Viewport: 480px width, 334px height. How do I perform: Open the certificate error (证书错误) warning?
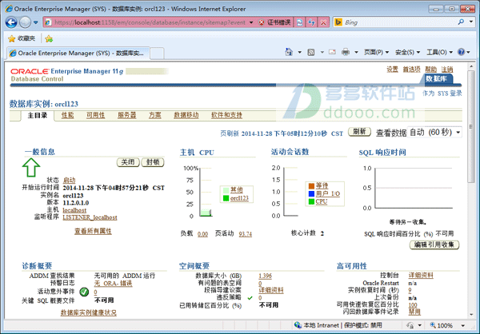274,22
